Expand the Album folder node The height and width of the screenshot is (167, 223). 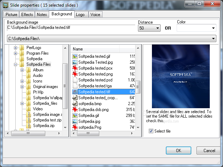(x=22, y=70)
